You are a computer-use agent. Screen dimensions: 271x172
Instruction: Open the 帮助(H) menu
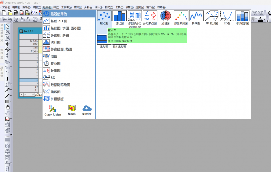(161, 7)
